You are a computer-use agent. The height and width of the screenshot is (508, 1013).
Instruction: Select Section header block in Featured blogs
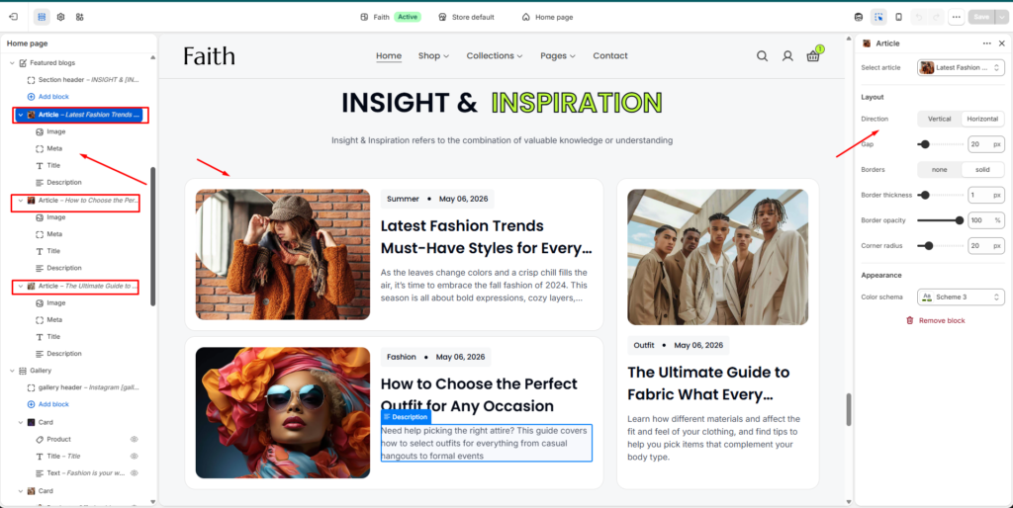[x=83, y=80]
